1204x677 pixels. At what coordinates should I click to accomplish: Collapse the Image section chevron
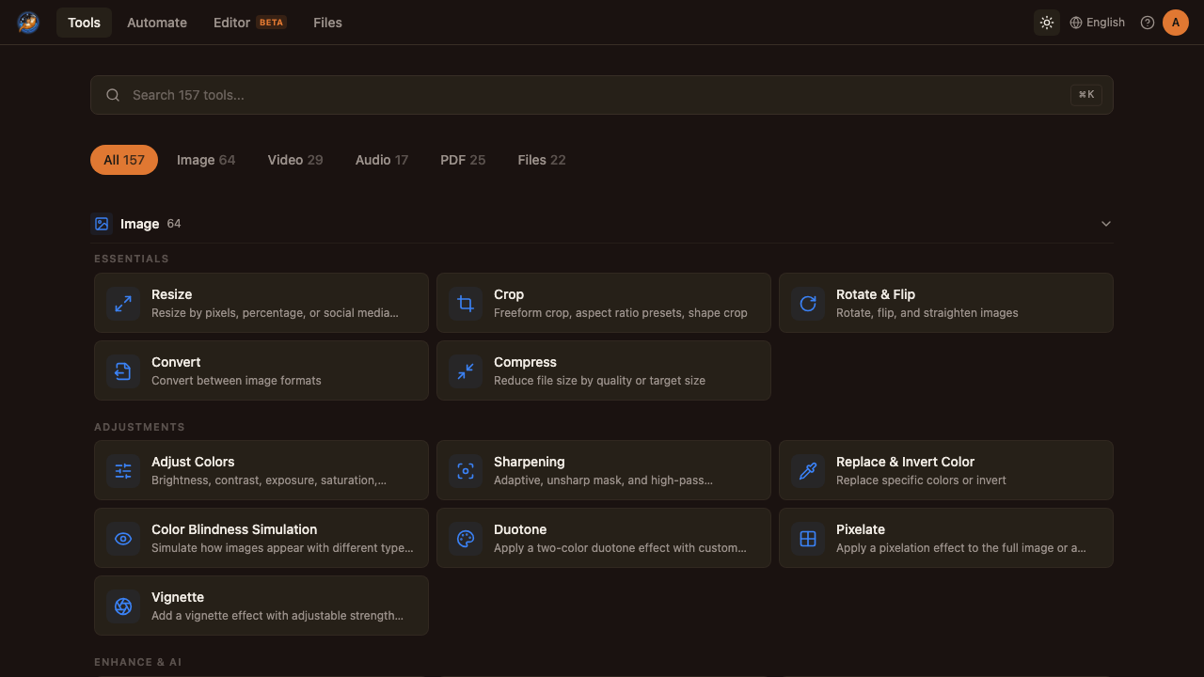[x=1106, y=224]
